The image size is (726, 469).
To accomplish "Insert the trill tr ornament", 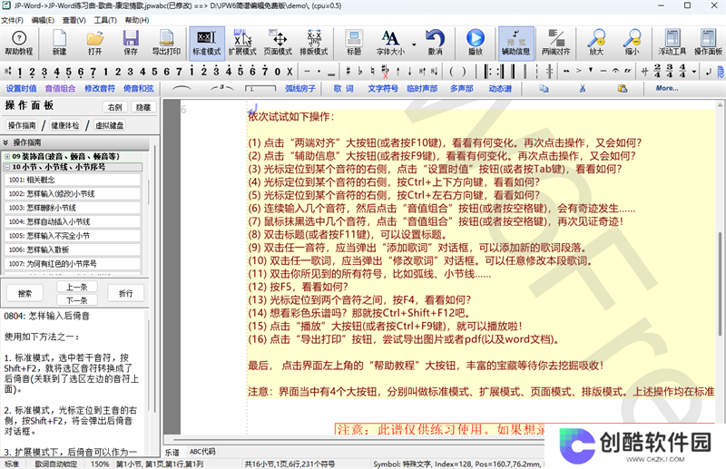I will point(628,72).
